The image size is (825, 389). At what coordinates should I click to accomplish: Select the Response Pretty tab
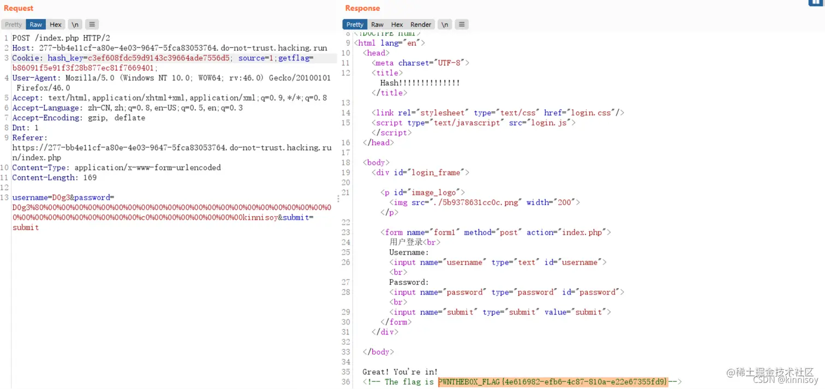pos(355,25)
